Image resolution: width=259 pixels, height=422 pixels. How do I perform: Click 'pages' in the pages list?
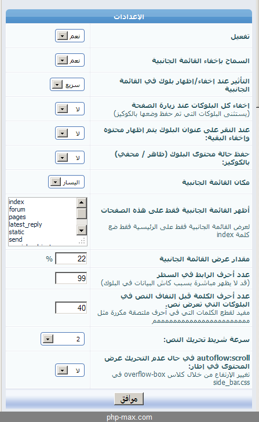point(17,217)
